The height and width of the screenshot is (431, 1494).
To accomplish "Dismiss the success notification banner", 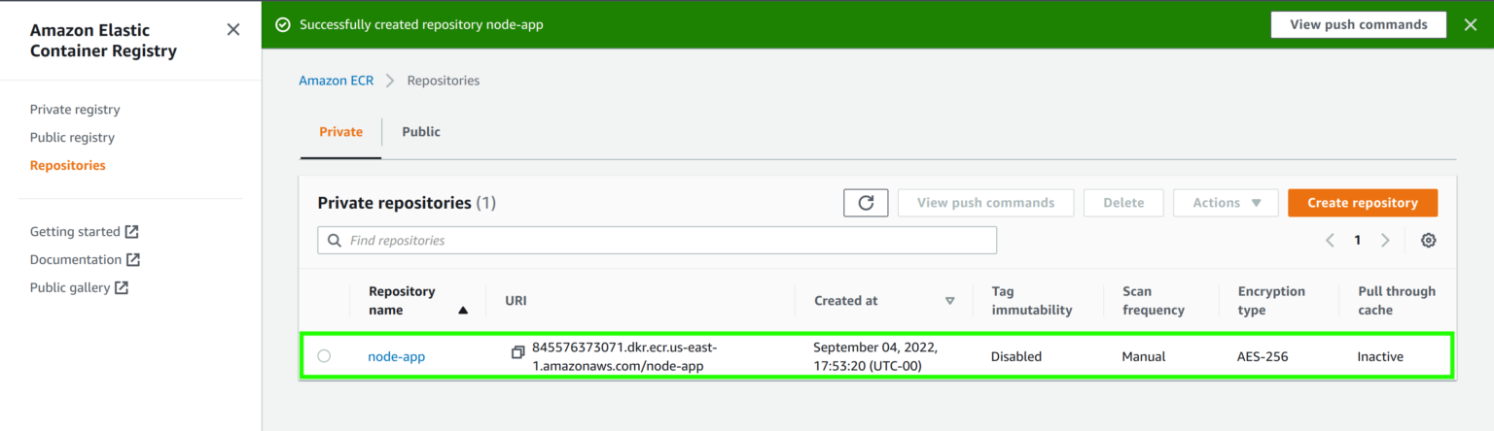I will point(1471,25).
